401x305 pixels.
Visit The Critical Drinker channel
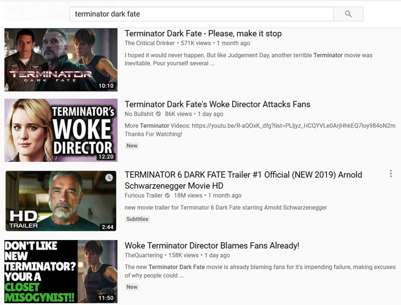coord(150,43)
